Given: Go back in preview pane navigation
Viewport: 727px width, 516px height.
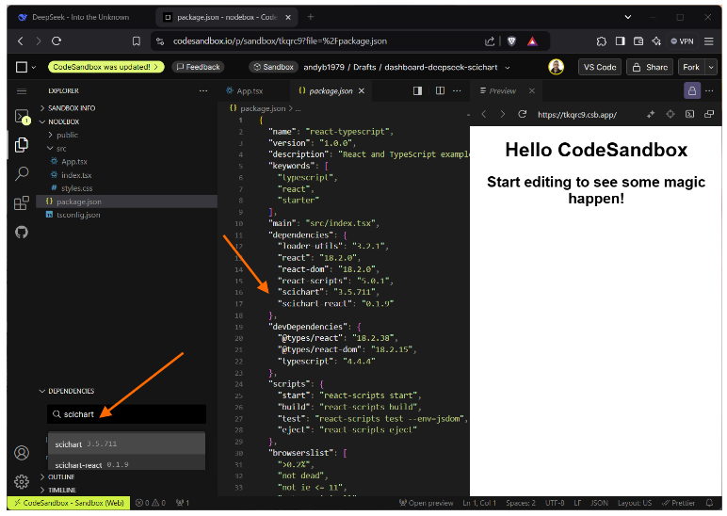Looking at the screenshot, I should pos(484,114).
